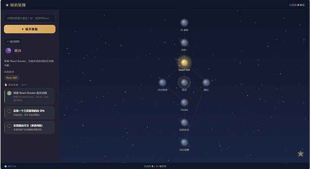
Task: Click the 学习任务 notebook icon
Action: click(x=6, y=85)
